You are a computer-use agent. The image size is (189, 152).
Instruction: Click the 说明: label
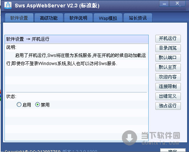coord(11,47)
